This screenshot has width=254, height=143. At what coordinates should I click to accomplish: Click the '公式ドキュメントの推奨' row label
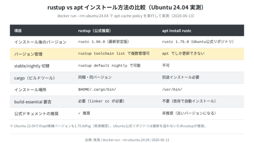[x=36, y=114]
